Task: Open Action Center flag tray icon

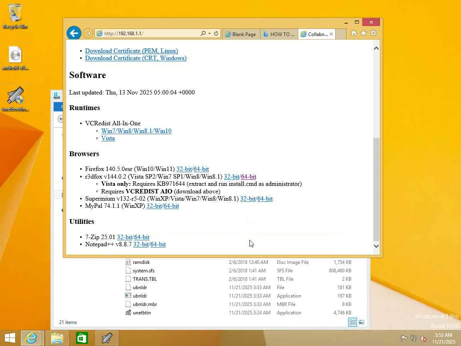Action: [404, 338]
